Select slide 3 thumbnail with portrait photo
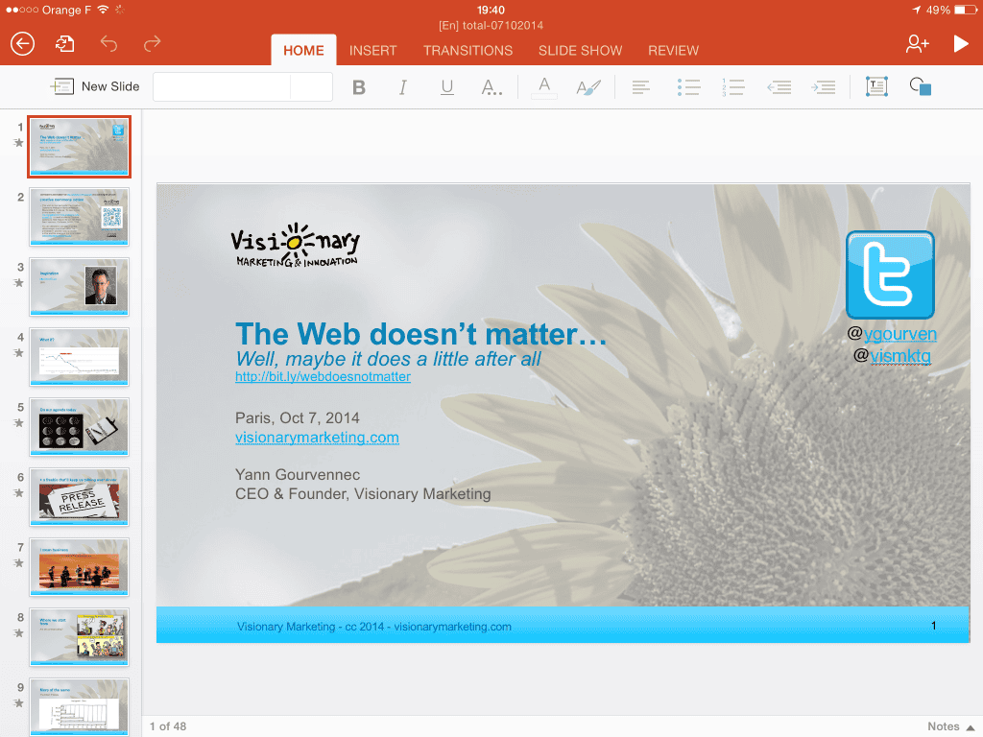The image size is (983, 737). (79, 287)
